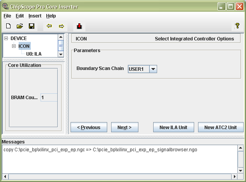Click the Save floppy disk icon
This screenshot has width=246, height=182.
[x=31, y=26]
